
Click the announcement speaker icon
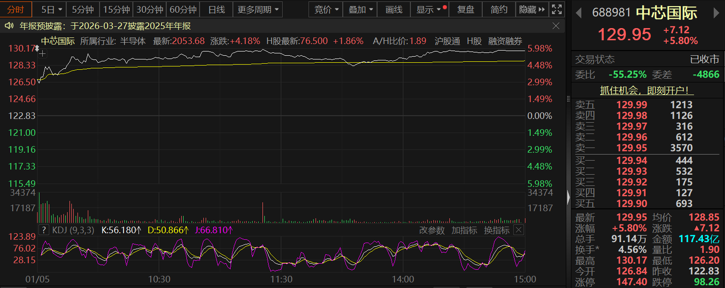click(x=8, y=26)
